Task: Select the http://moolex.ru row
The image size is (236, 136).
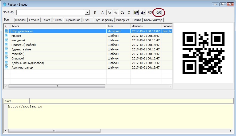Action: click(88, 31)
